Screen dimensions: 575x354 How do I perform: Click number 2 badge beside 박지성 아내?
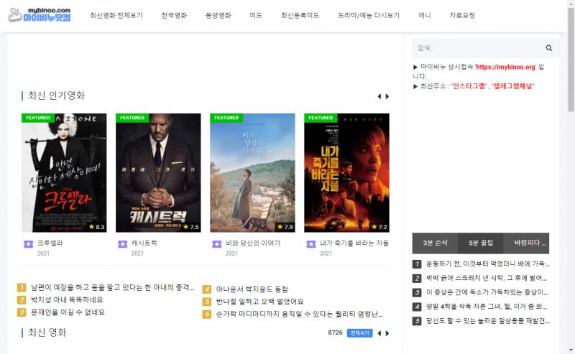(x=22, y=299)
